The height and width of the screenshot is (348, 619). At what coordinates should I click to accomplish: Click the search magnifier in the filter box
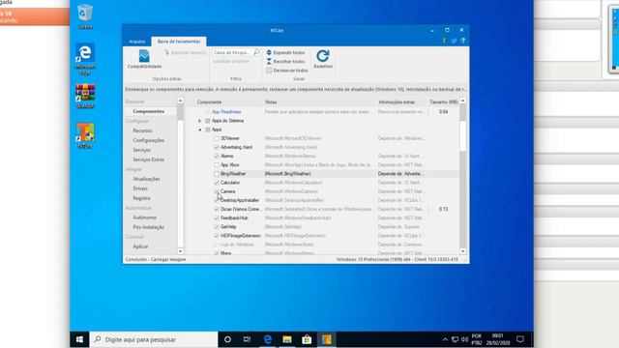[256, 52]
